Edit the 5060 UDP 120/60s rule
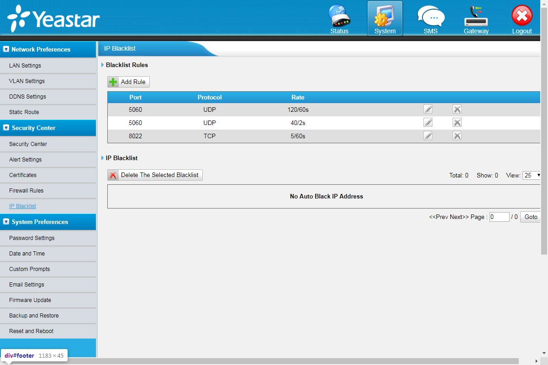Image resolution: width=548 pixels, height=365 pixels. (x=428, y=109)
